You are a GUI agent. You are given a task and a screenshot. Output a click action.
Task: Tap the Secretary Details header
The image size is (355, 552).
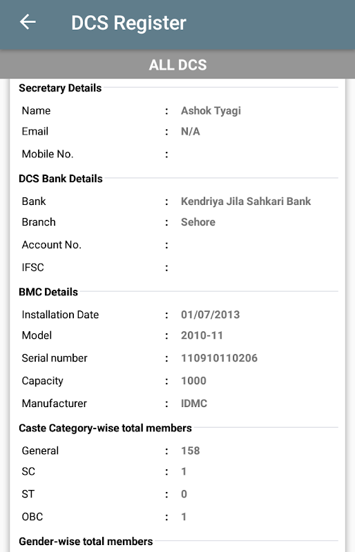60,88
